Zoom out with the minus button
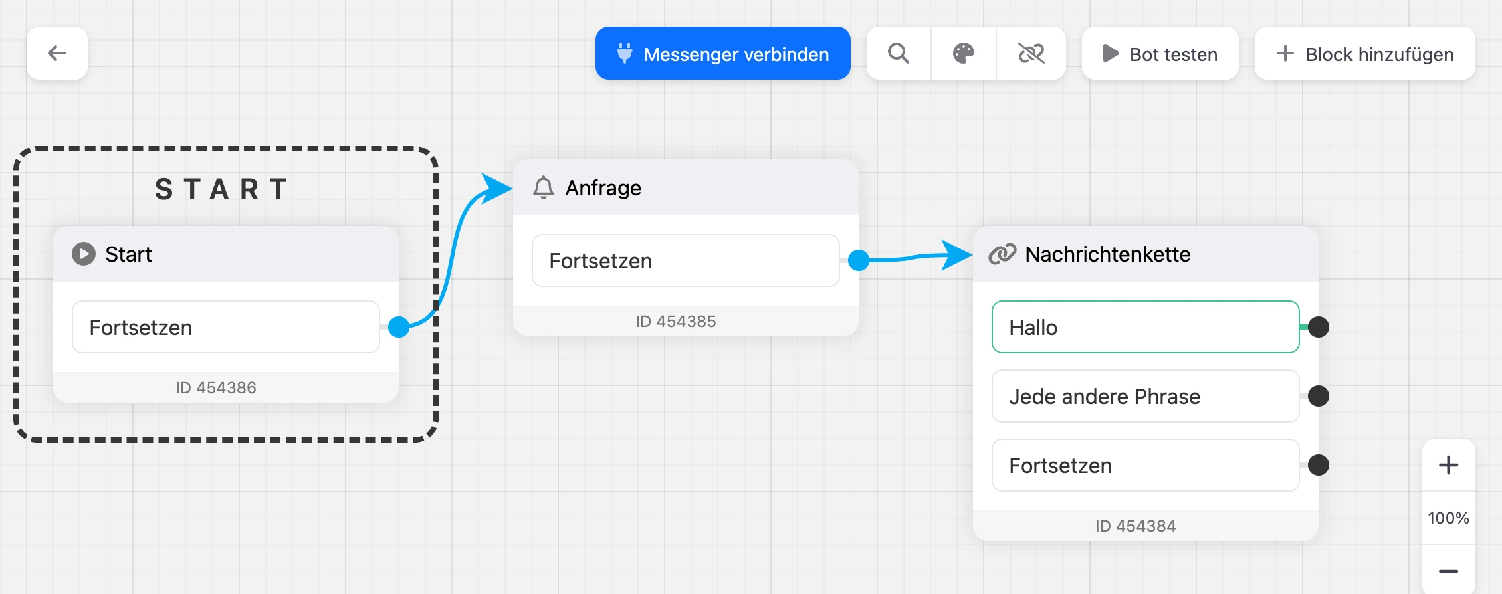This screenshot has width=1502, height=594. (1449, 570)
